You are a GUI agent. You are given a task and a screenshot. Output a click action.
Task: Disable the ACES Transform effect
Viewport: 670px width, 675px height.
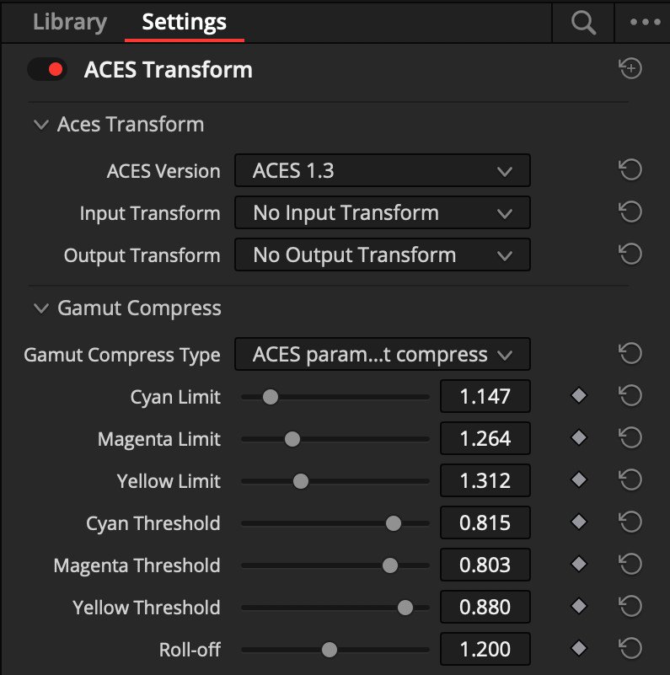tap(47, 69)
